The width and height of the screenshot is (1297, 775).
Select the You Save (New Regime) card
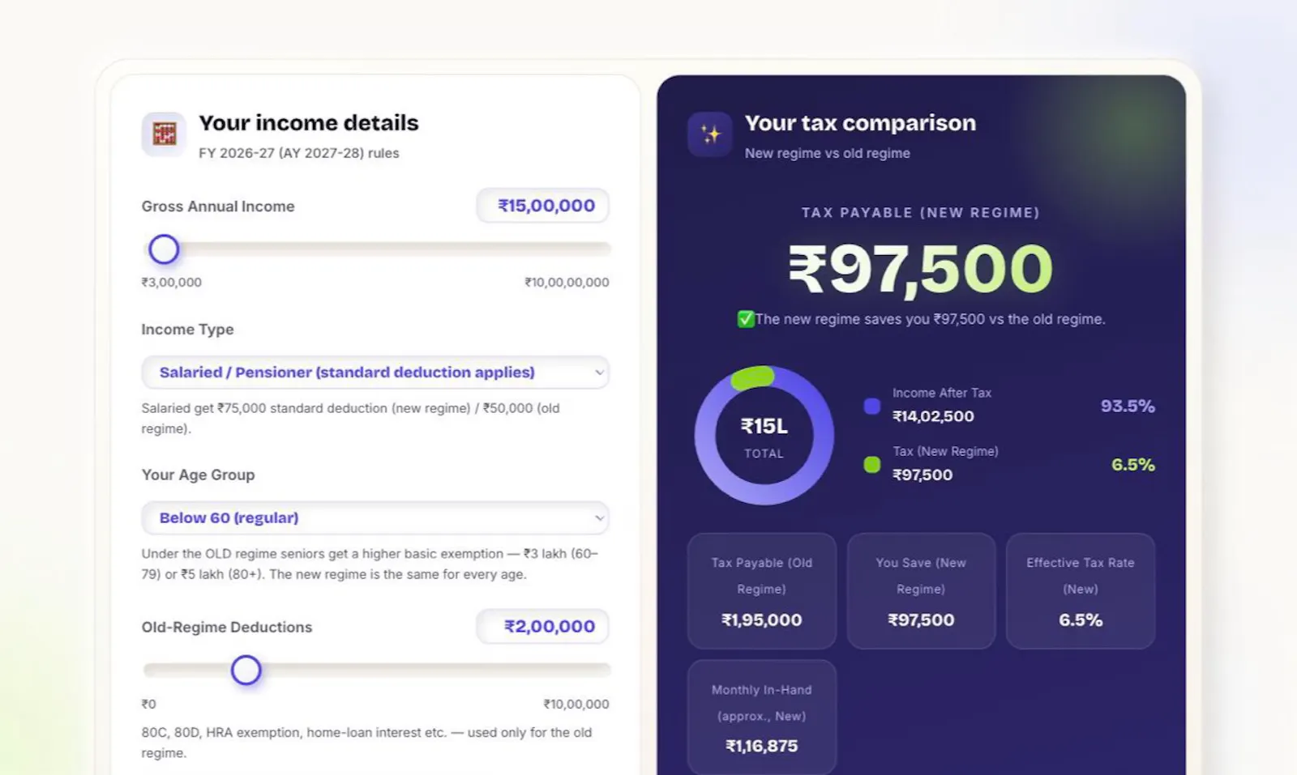pyautogui.click(x=921, y=591)
